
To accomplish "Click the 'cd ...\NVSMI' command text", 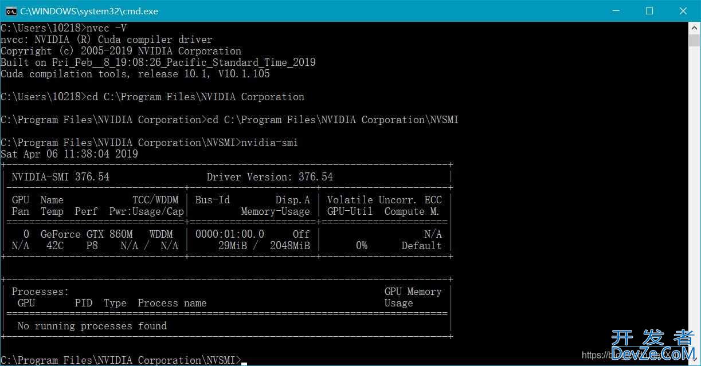I will [x=333, y=120].
